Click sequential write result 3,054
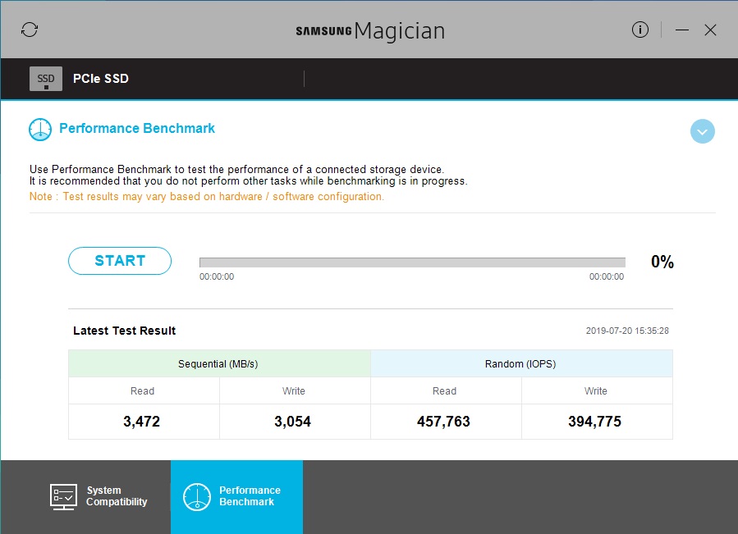This screenshot has height=534, width=738. click(x=294, y=422)
